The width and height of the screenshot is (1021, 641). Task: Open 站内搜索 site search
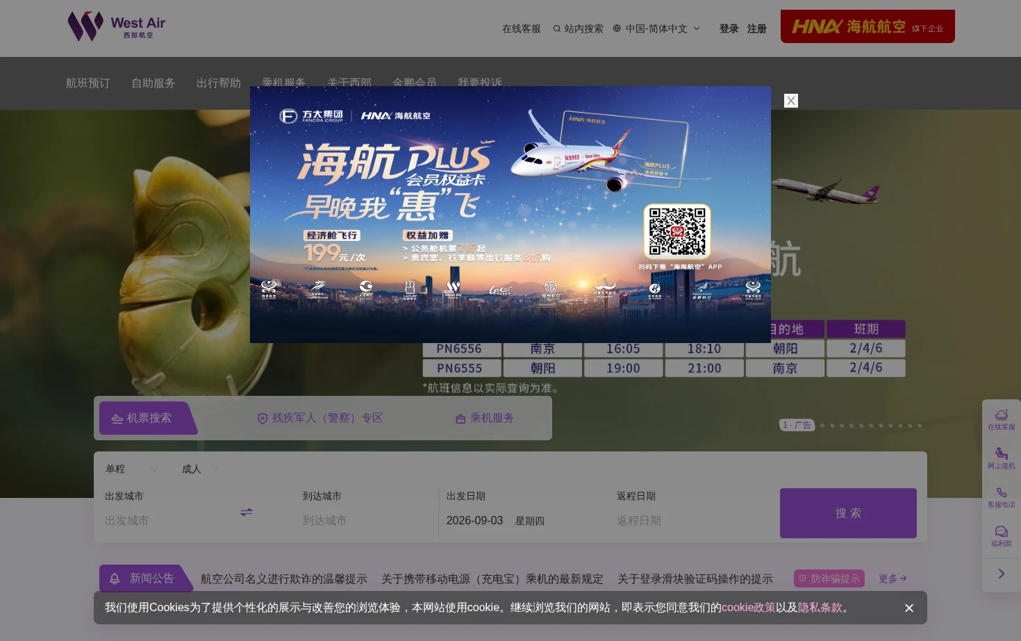point(578,28)
